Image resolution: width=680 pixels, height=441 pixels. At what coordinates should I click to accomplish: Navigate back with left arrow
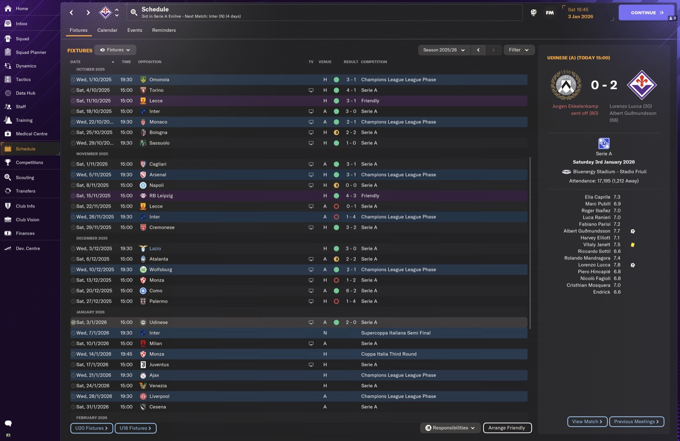[71, 13]
